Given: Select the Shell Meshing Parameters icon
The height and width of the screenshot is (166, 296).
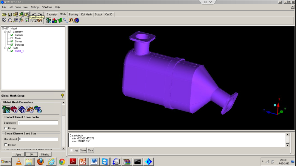Looking at the screenshot, I should [x=14, y=109].
